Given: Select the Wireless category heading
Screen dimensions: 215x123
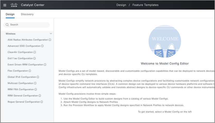Looking at the screenshot, I should (x=10, y=34).
